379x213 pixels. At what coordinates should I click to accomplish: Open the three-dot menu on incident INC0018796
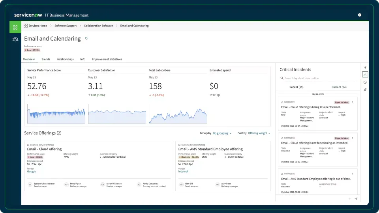click(x=352, y=138)
